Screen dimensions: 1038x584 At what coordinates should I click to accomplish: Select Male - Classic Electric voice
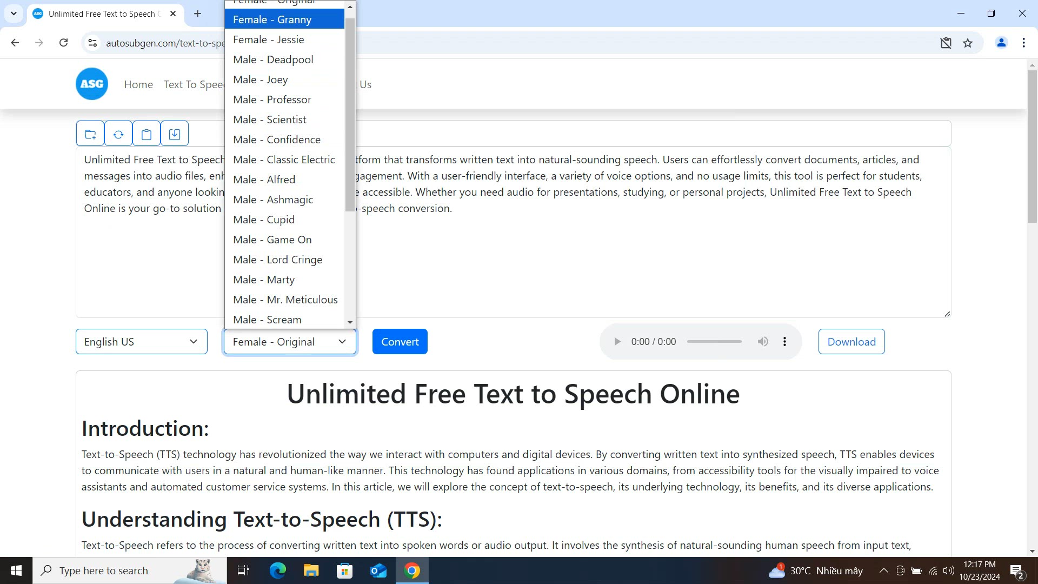pos(284,160)
